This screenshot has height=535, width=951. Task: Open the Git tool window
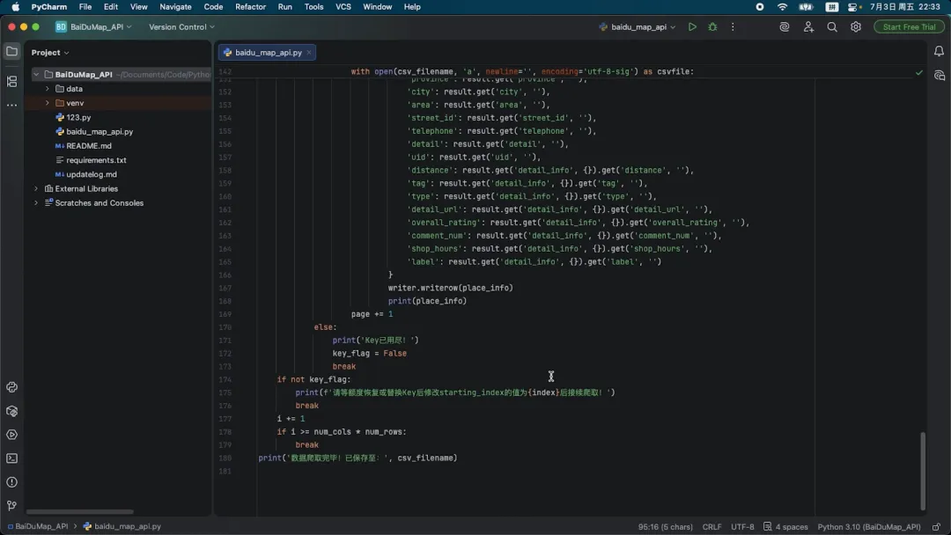[11, 505]
